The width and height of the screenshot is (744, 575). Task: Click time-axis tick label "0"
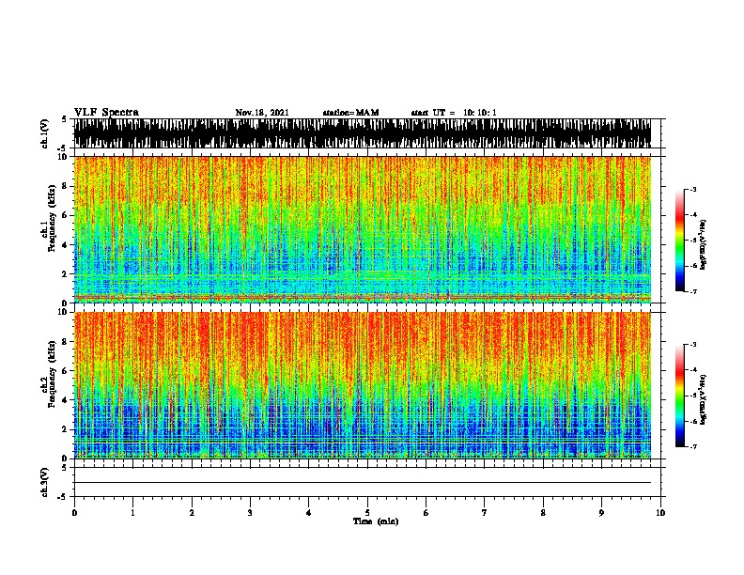click(x=74, y=513)
